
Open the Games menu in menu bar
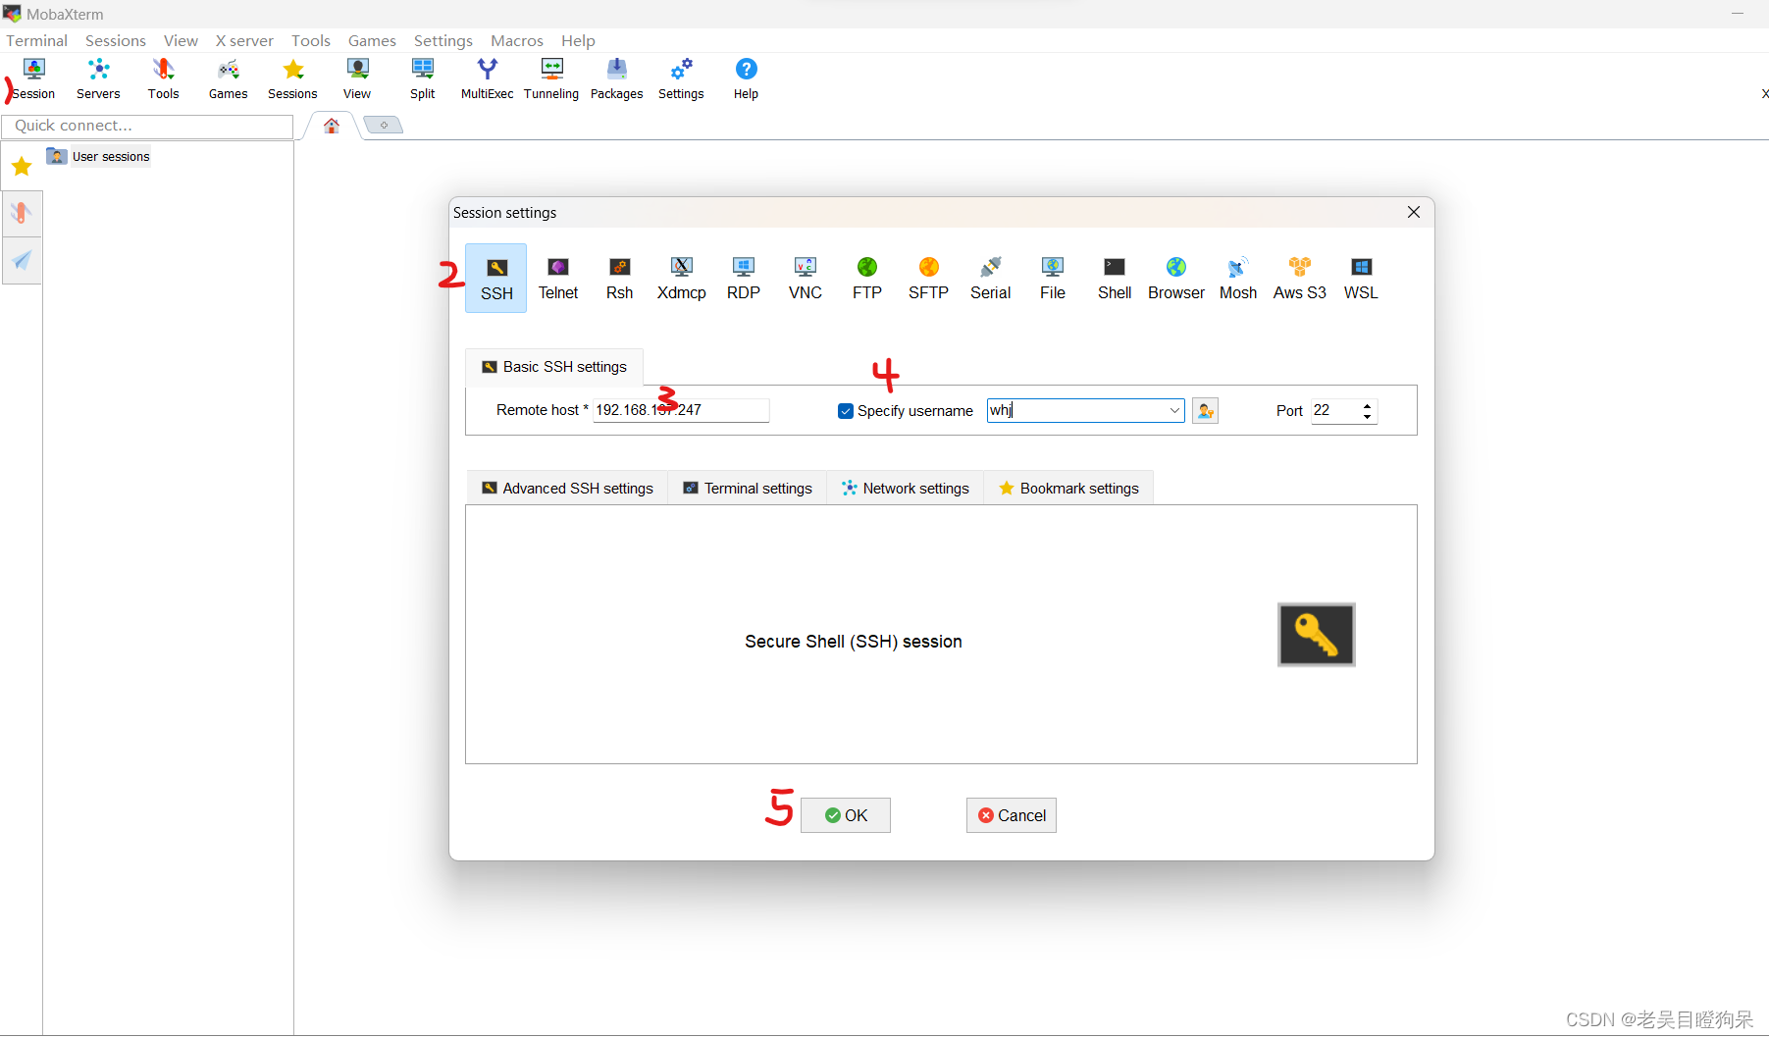click(372, 40)
